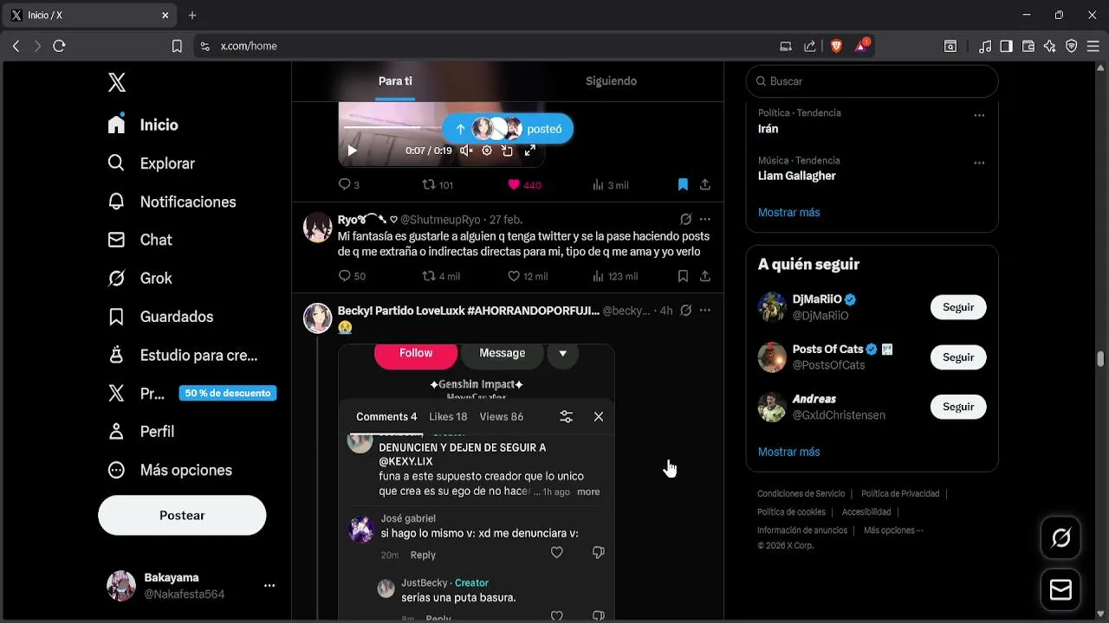Toggle video picture-in-picture icon

[508, 151]
